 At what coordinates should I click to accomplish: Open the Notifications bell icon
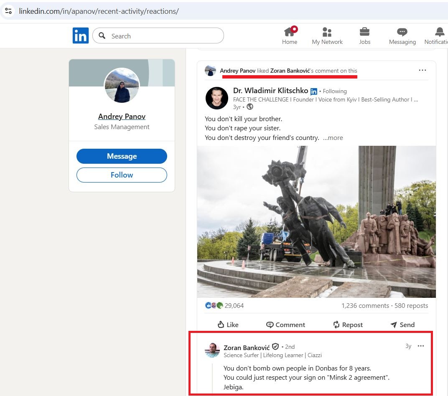pyautogui.click(x=439, y=33)
